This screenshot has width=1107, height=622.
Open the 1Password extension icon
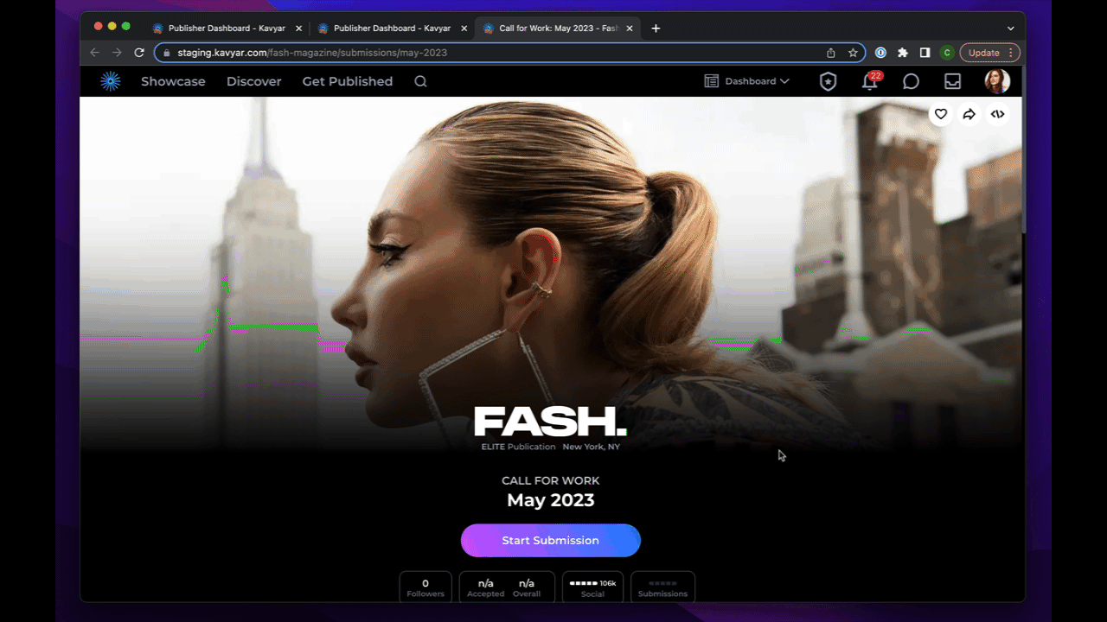[880, 53]
